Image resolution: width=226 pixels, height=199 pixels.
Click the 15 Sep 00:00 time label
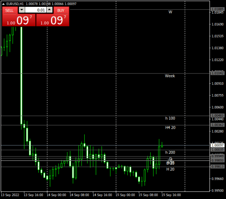(125, 195)
